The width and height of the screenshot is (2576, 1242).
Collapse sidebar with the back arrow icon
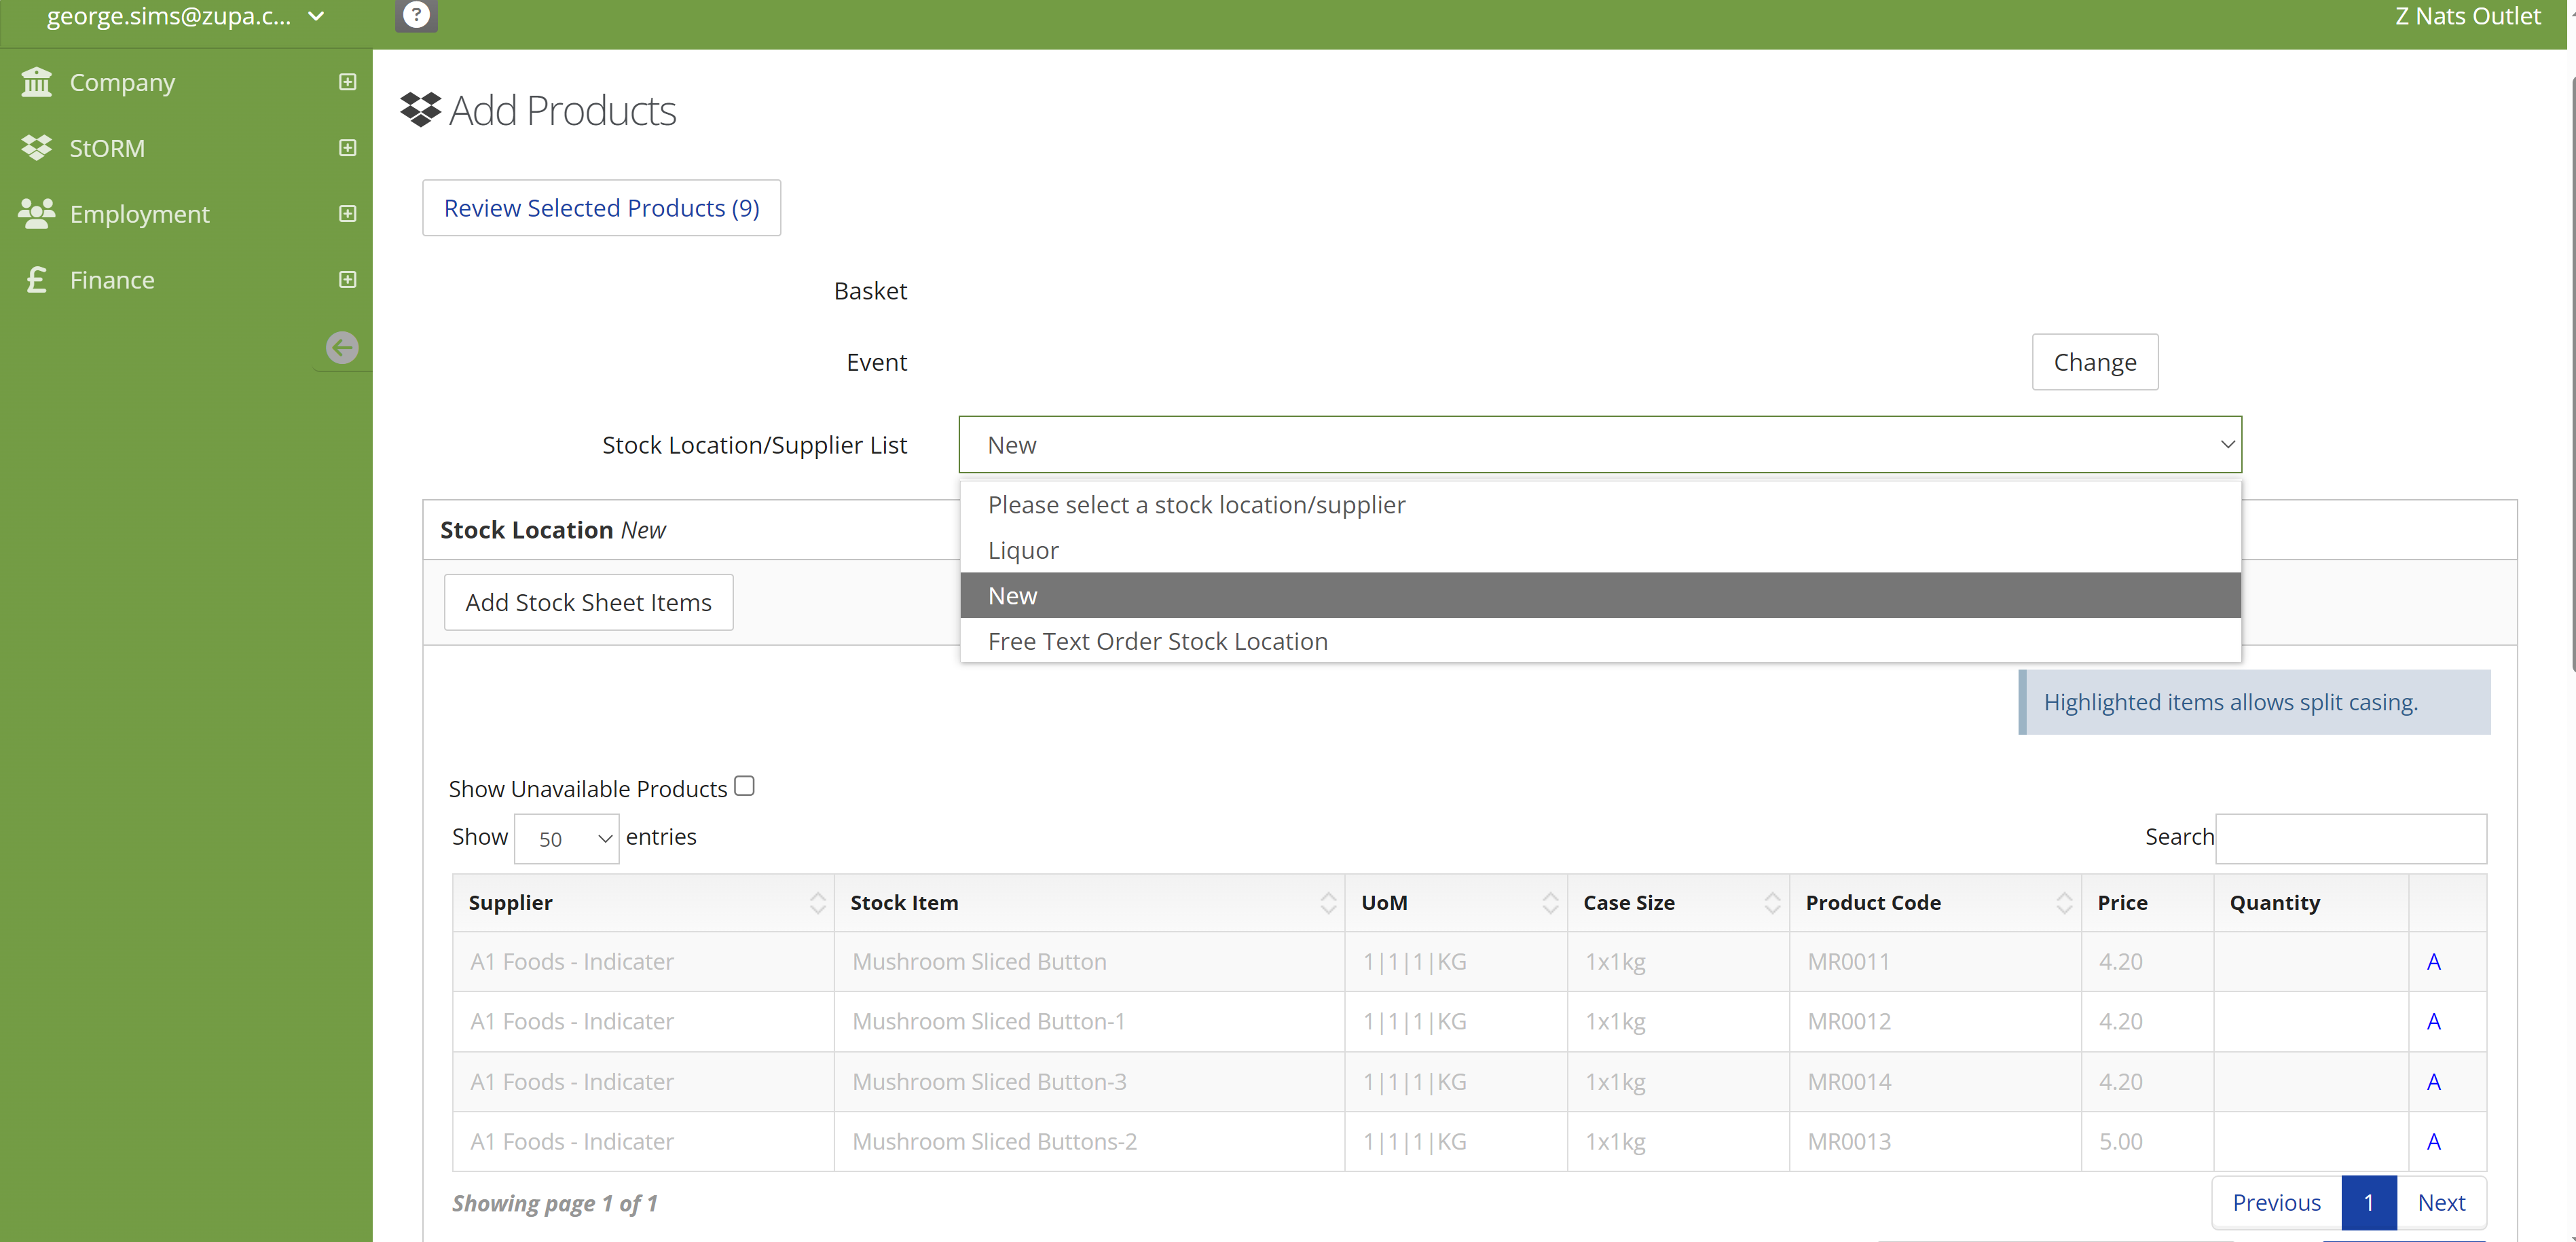[342, 347]
